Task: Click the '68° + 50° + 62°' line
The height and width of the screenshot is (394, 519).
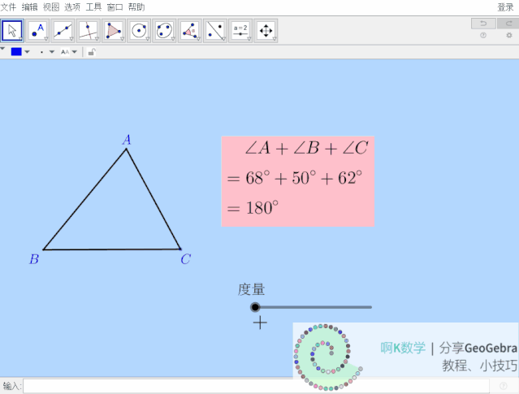Action: [304, 178]
